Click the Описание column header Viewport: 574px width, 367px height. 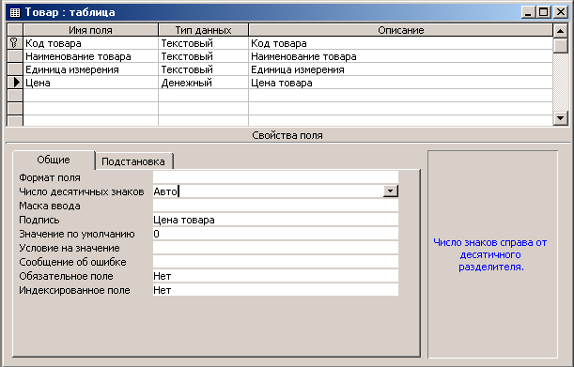tap(400, 30)
